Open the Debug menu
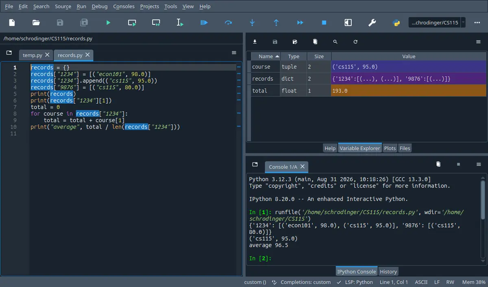 [x=100, y=6]
